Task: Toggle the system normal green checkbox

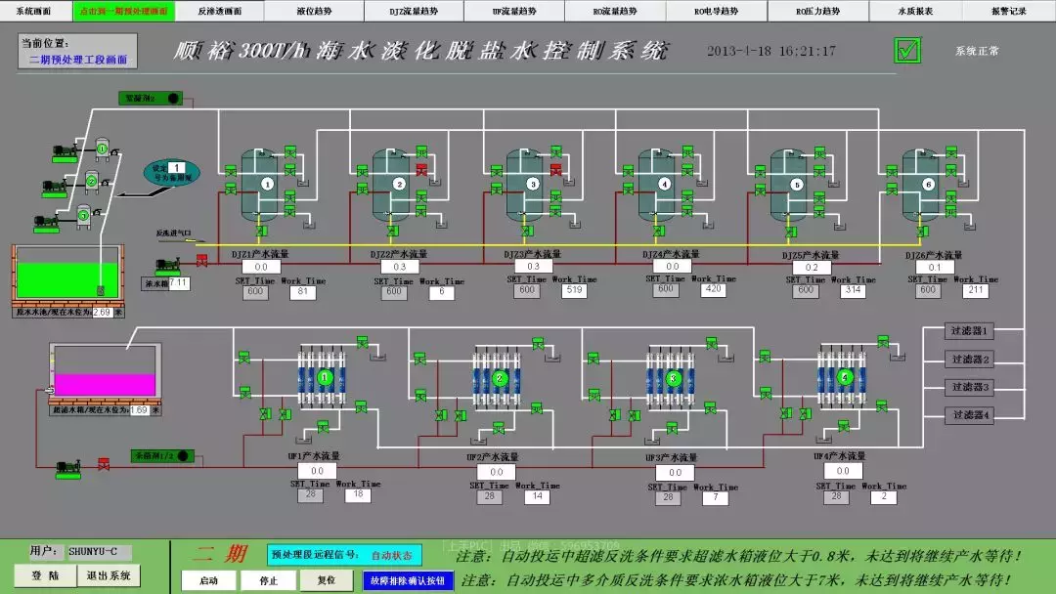Action: 907,50
